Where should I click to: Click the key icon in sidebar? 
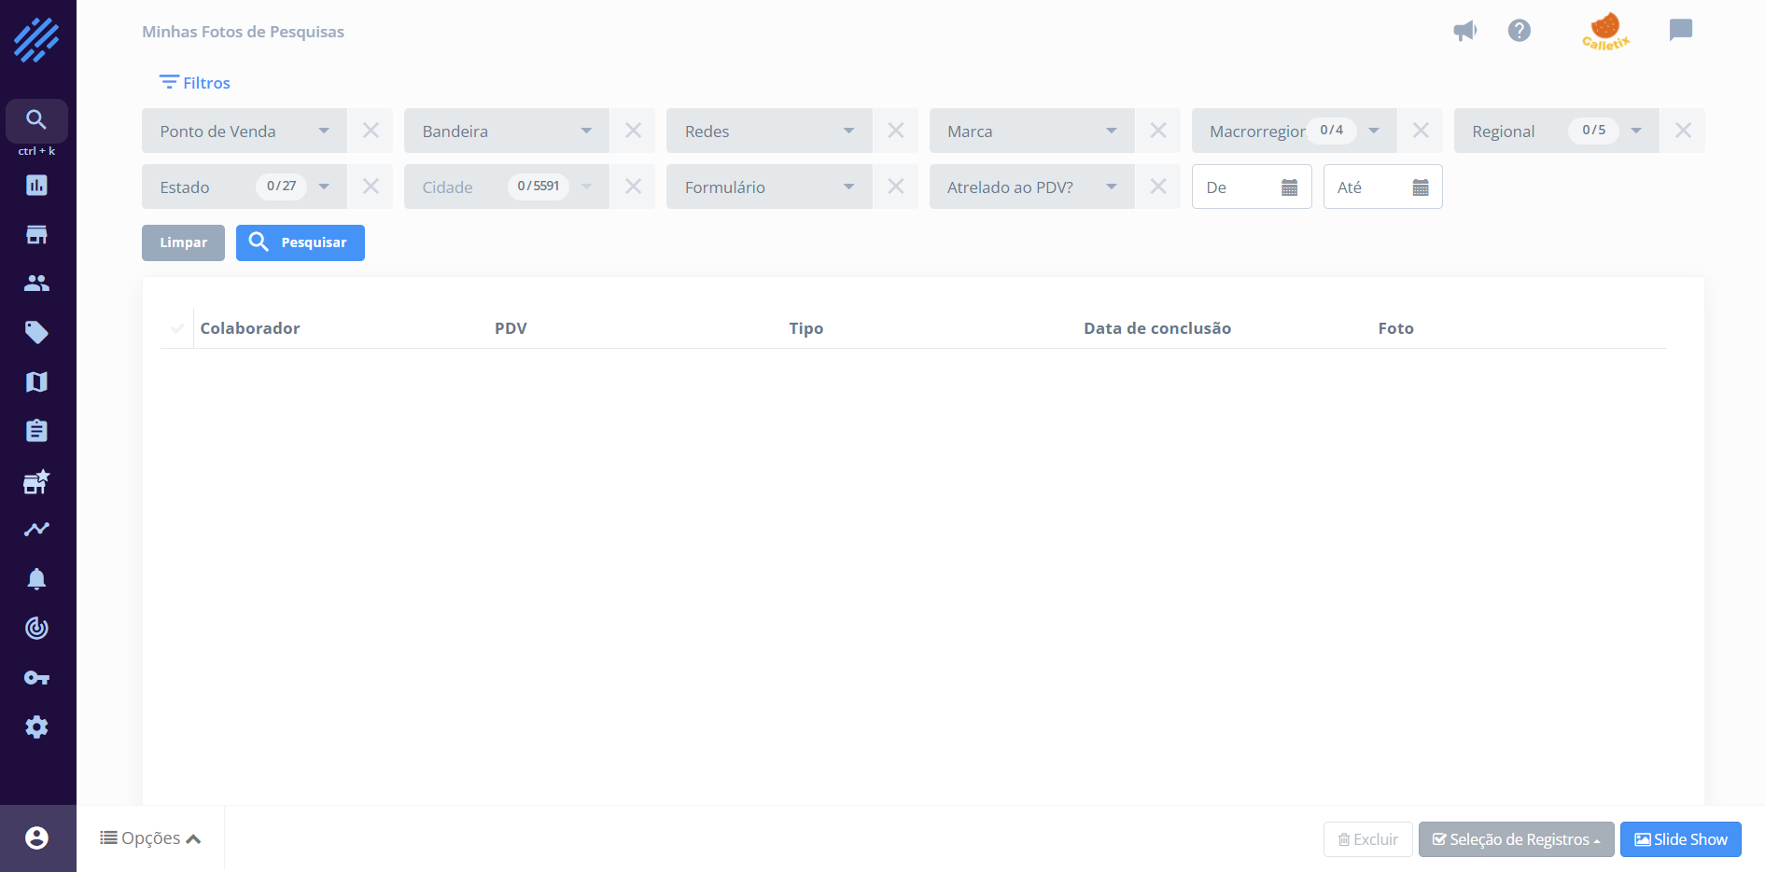point(36,678)
